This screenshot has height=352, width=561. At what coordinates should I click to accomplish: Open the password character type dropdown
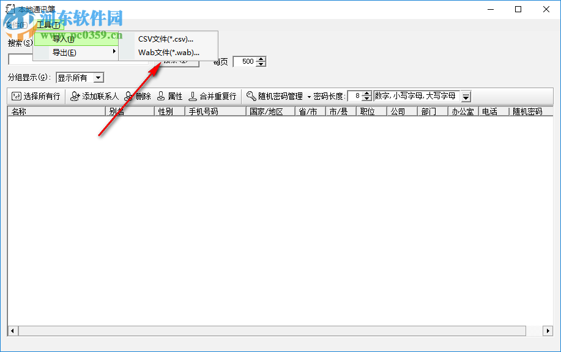pos(466,96)
